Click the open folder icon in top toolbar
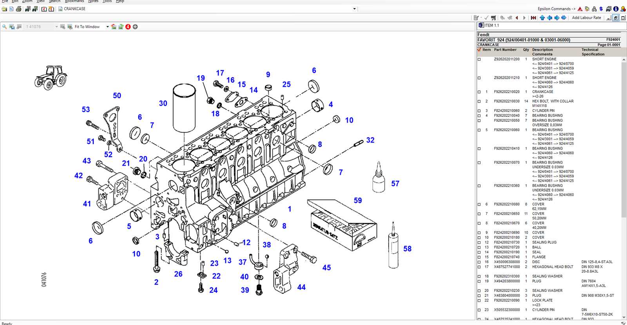Screen dimensions: 627x325 tap(4, 9)
